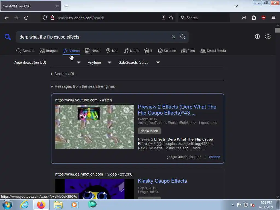Click the browser forward arrow
Image resolution: width=280 pixels, height=210 pixels.
tap(16, 18)
